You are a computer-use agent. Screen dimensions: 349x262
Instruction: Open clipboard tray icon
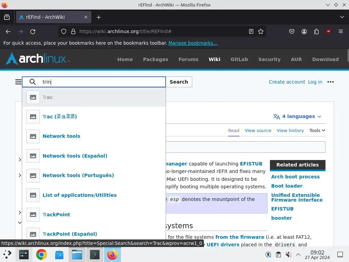[278, 254]
